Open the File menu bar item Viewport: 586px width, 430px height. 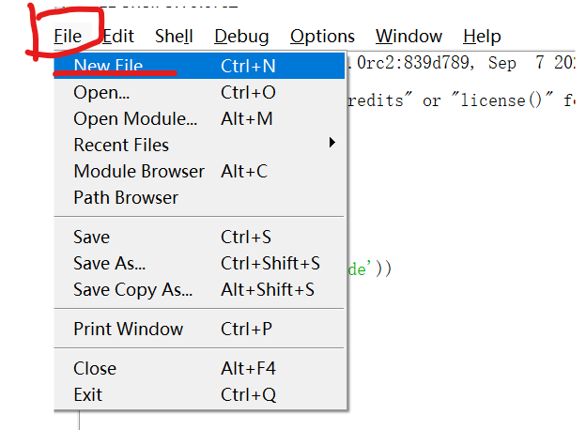coord(68,37)
